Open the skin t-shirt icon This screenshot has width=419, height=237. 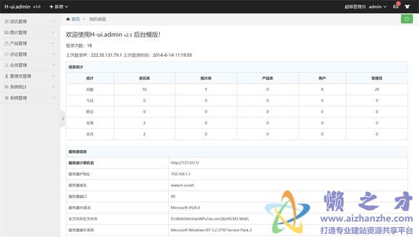point(407,6)
